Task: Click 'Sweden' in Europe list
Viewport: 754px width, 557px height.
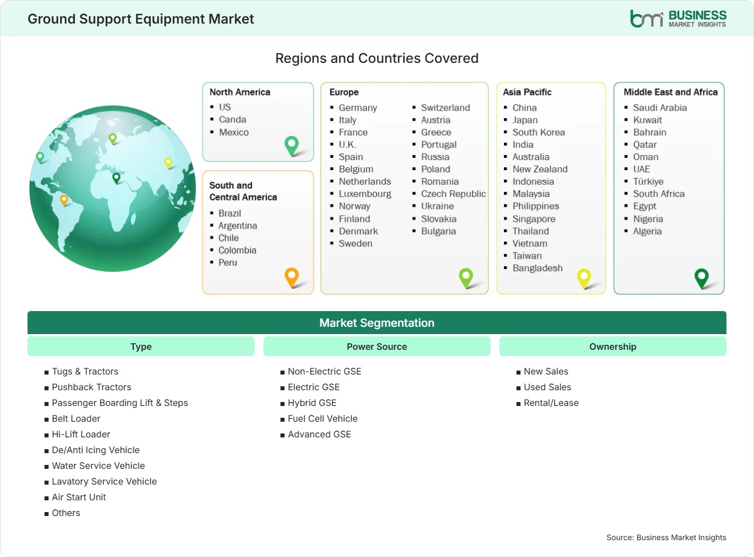Action: click(x=356, y=244)
